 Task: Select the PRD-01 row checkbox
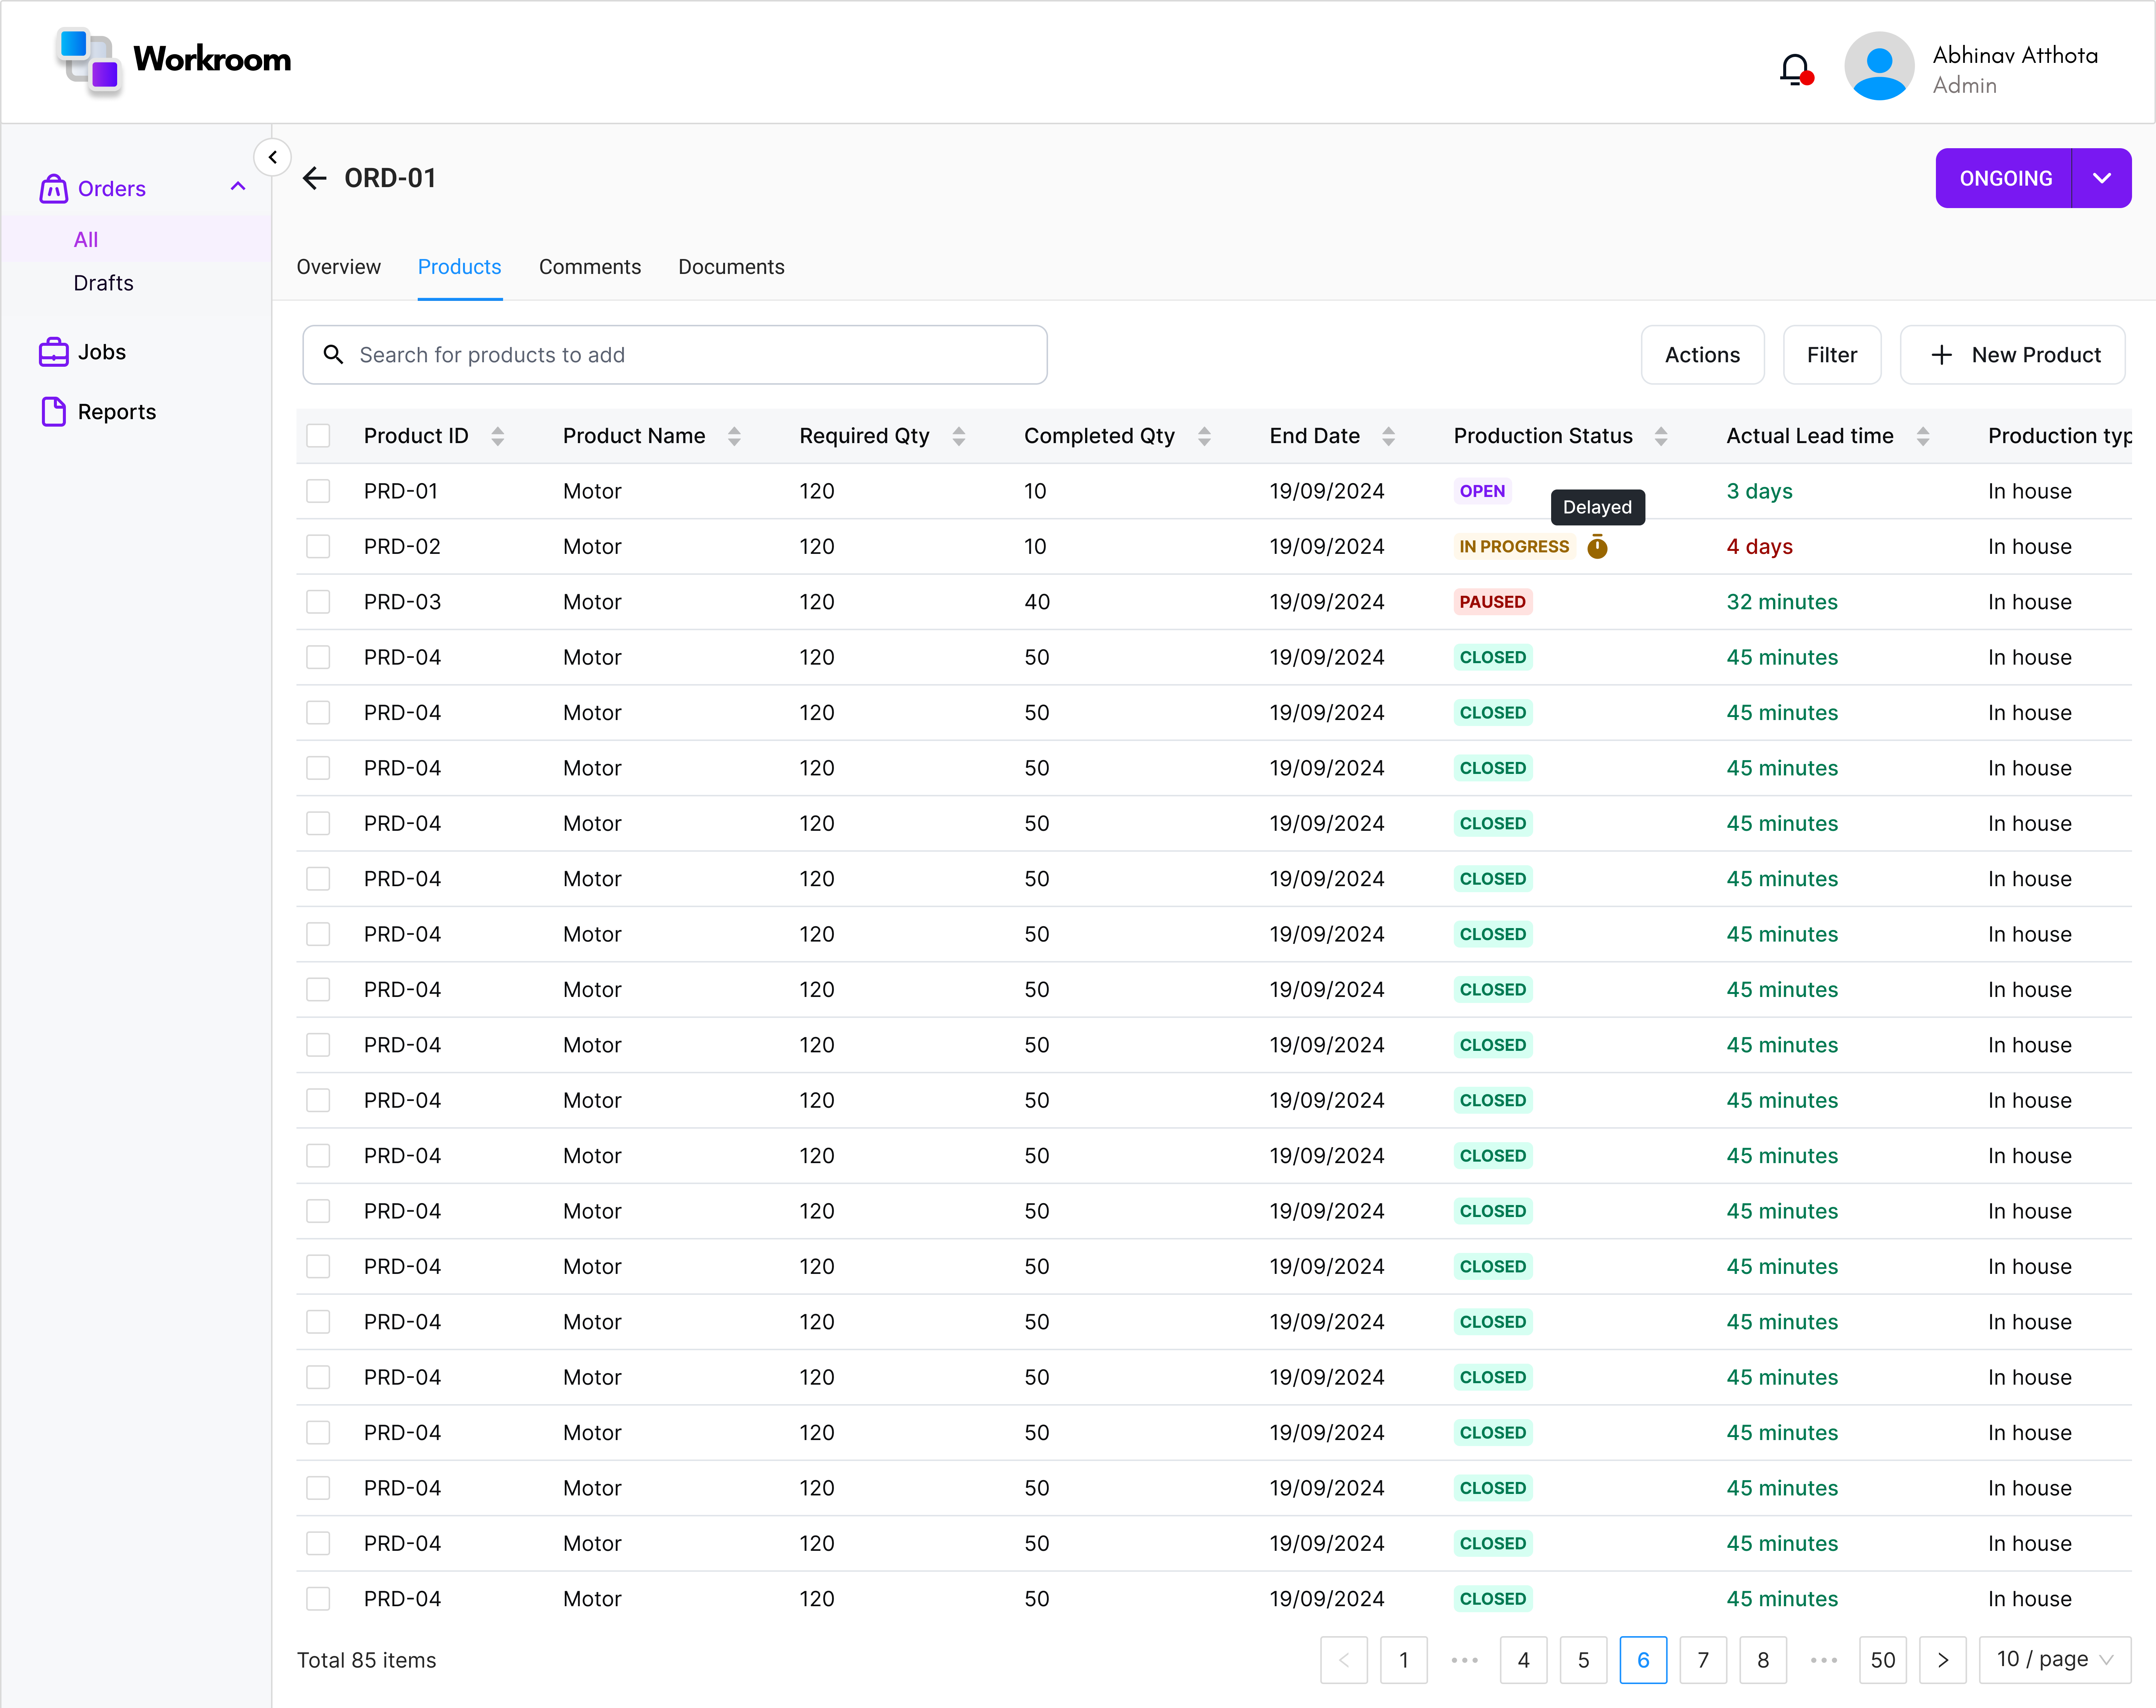(318, 491)
